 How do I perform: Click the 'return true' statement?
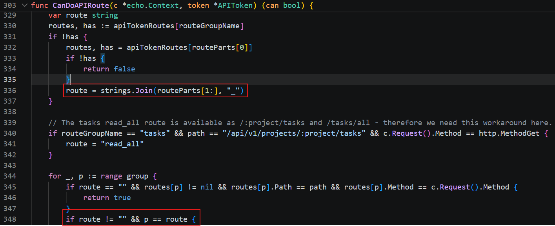(107, 197)
